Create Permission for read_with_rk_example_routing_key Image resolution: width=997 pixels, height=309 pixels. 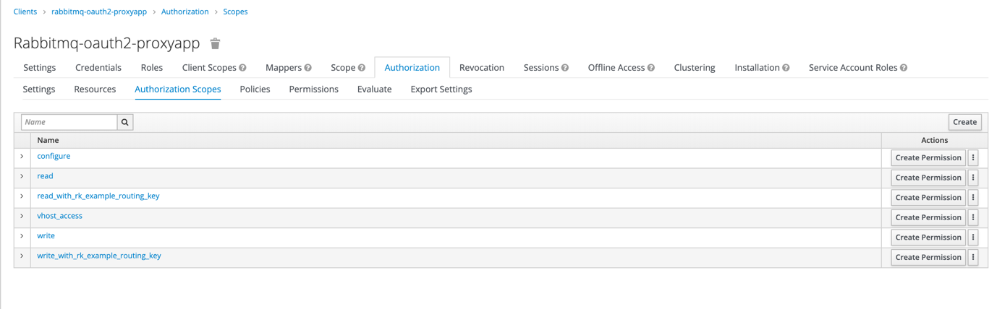point(928,197)
